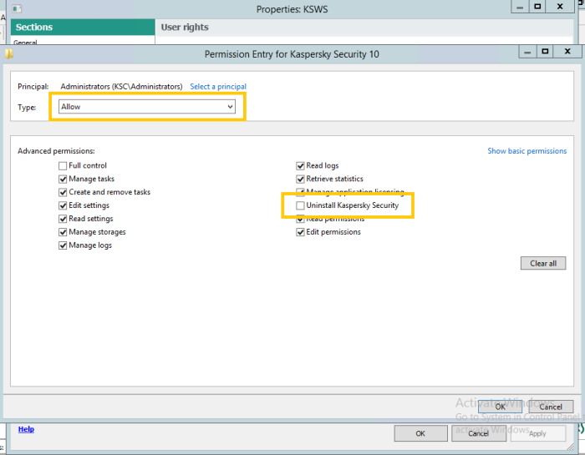Image resolution: width=585 pixels, height=455 pixels.
Task: Maximize the Permission Entry dialog
Action: (x=545, y=52)
